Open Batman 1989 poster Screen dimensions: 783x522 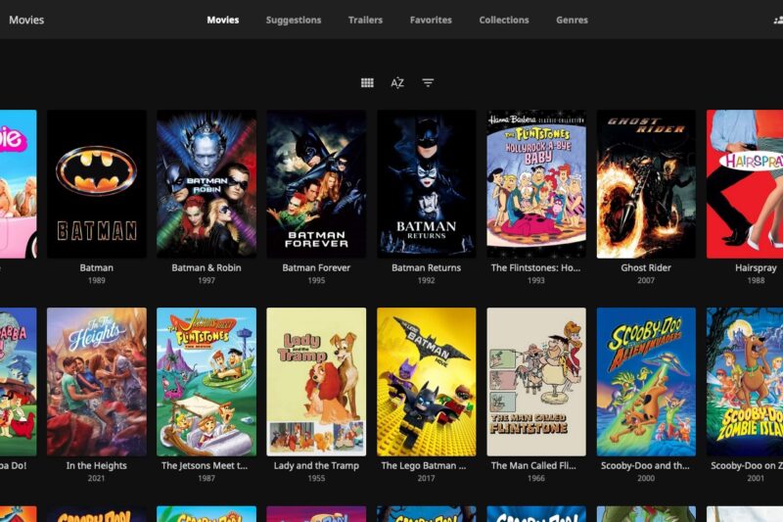pos(97,184)
